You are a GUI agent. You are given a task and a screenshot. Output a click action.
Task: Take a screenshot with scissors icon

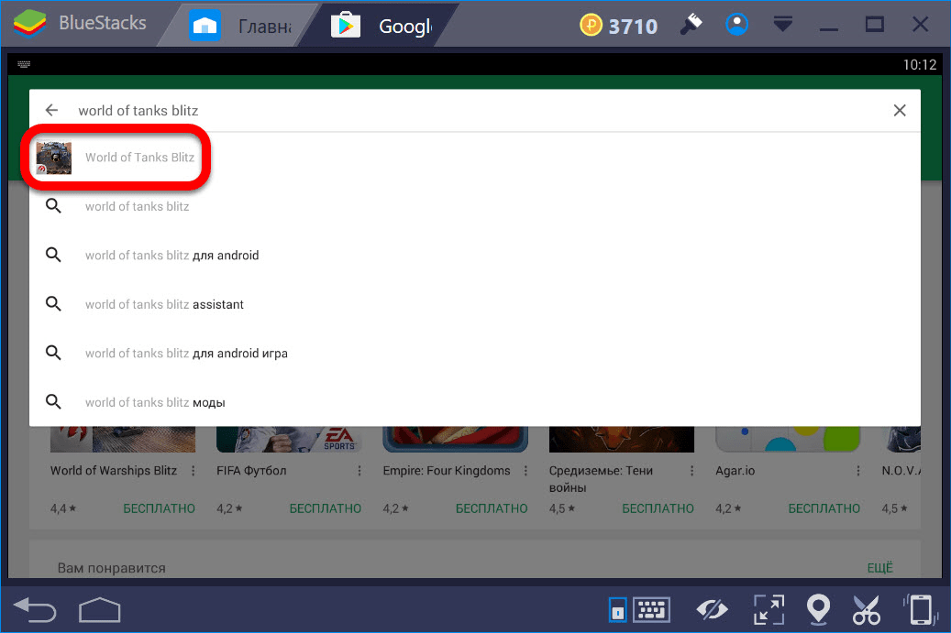(866, 609)
